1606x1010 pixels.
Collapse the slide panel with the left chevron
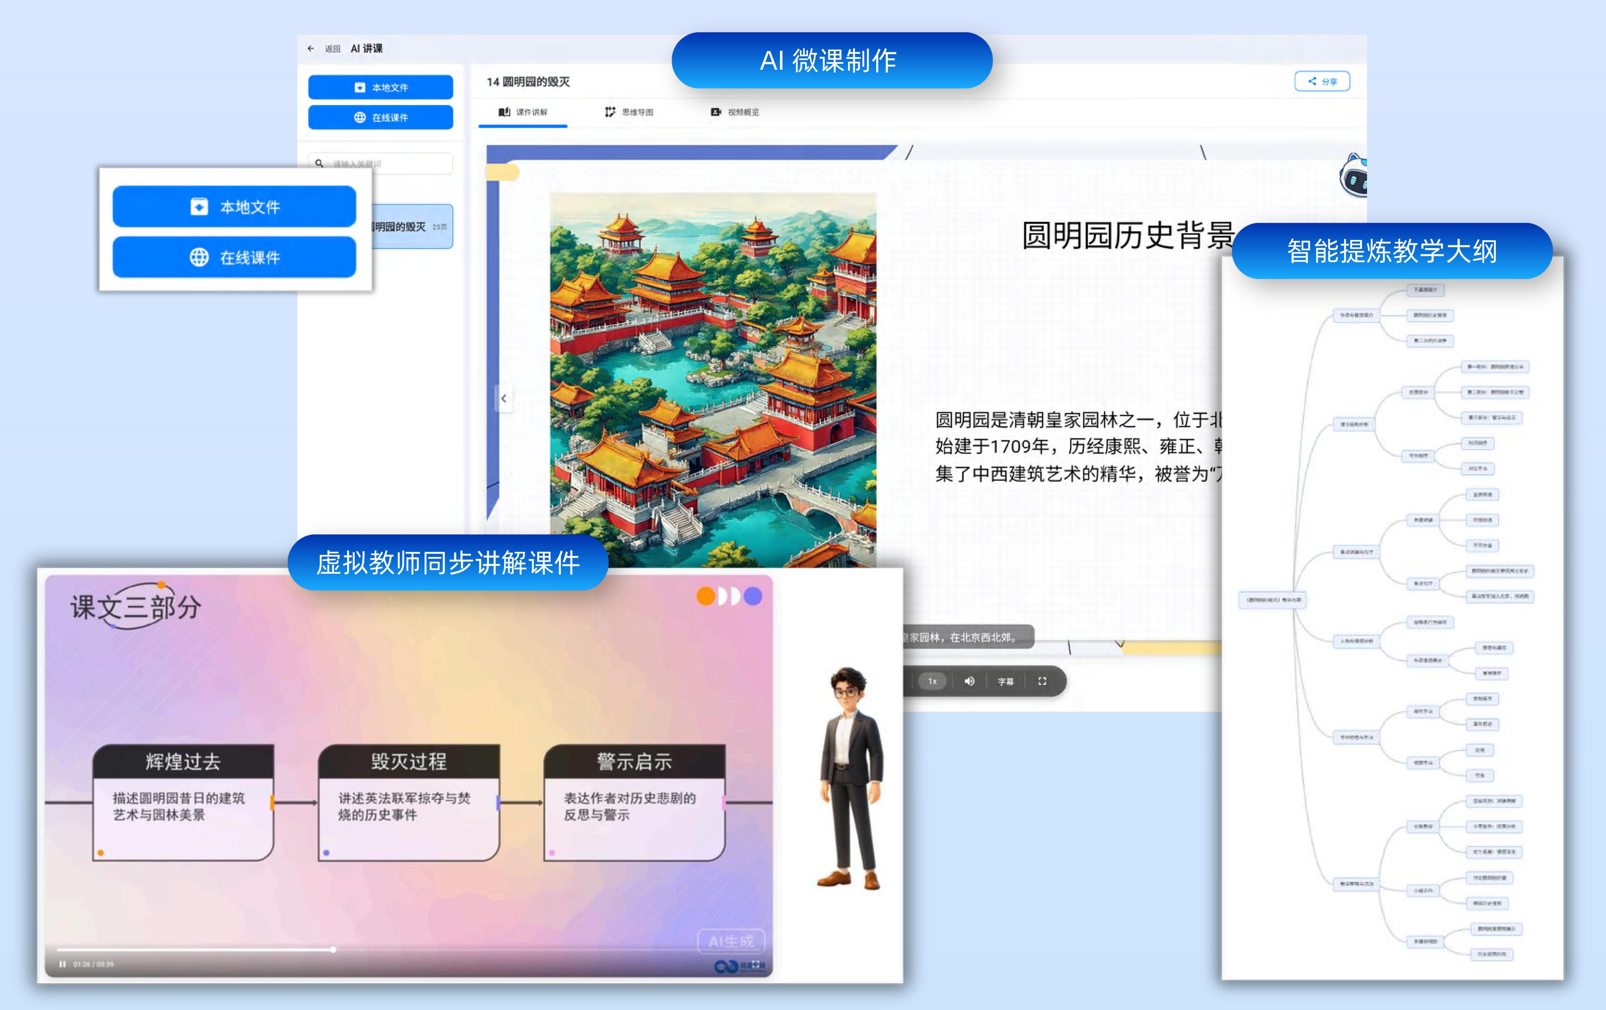(x=503, y=398)
